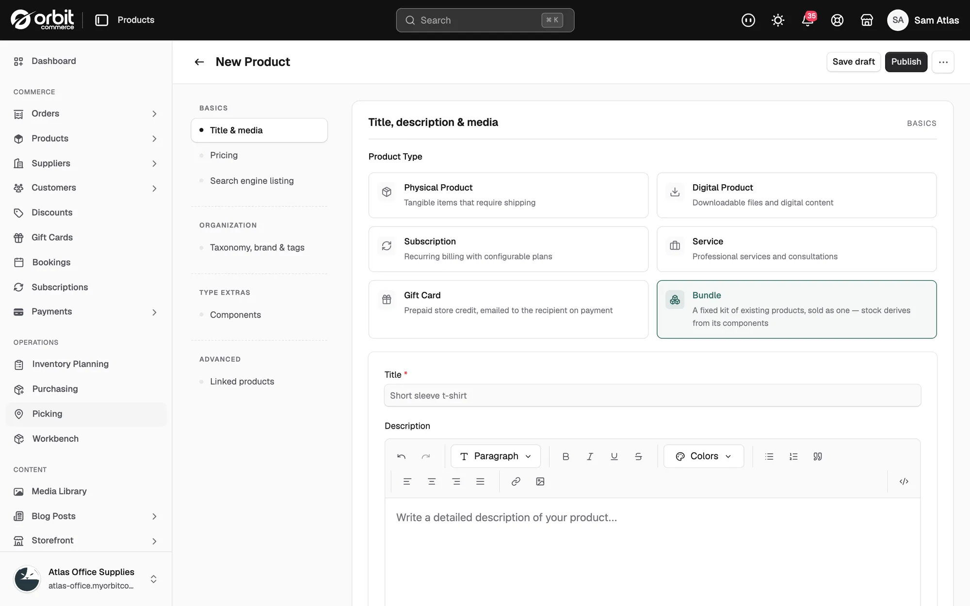Select Service product type

tap(796, 249)
